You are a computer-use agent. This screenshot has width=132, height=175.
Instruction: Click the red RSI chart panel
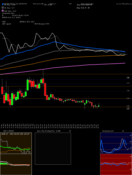116,164
